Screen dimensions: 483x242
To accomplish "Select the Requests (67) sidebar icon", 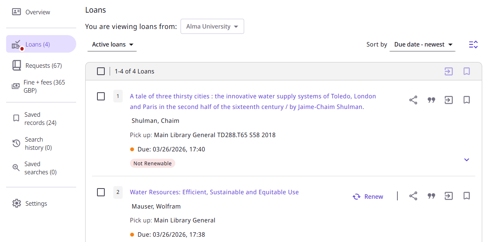I will (x=16, y=65).
